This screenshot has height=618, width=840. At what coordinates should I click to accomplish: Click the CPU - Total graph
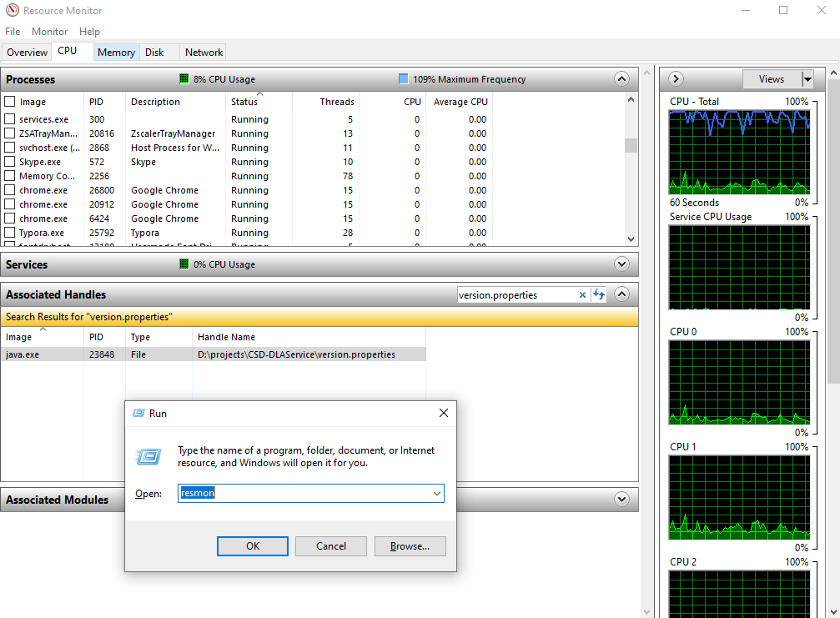[739, 152]
